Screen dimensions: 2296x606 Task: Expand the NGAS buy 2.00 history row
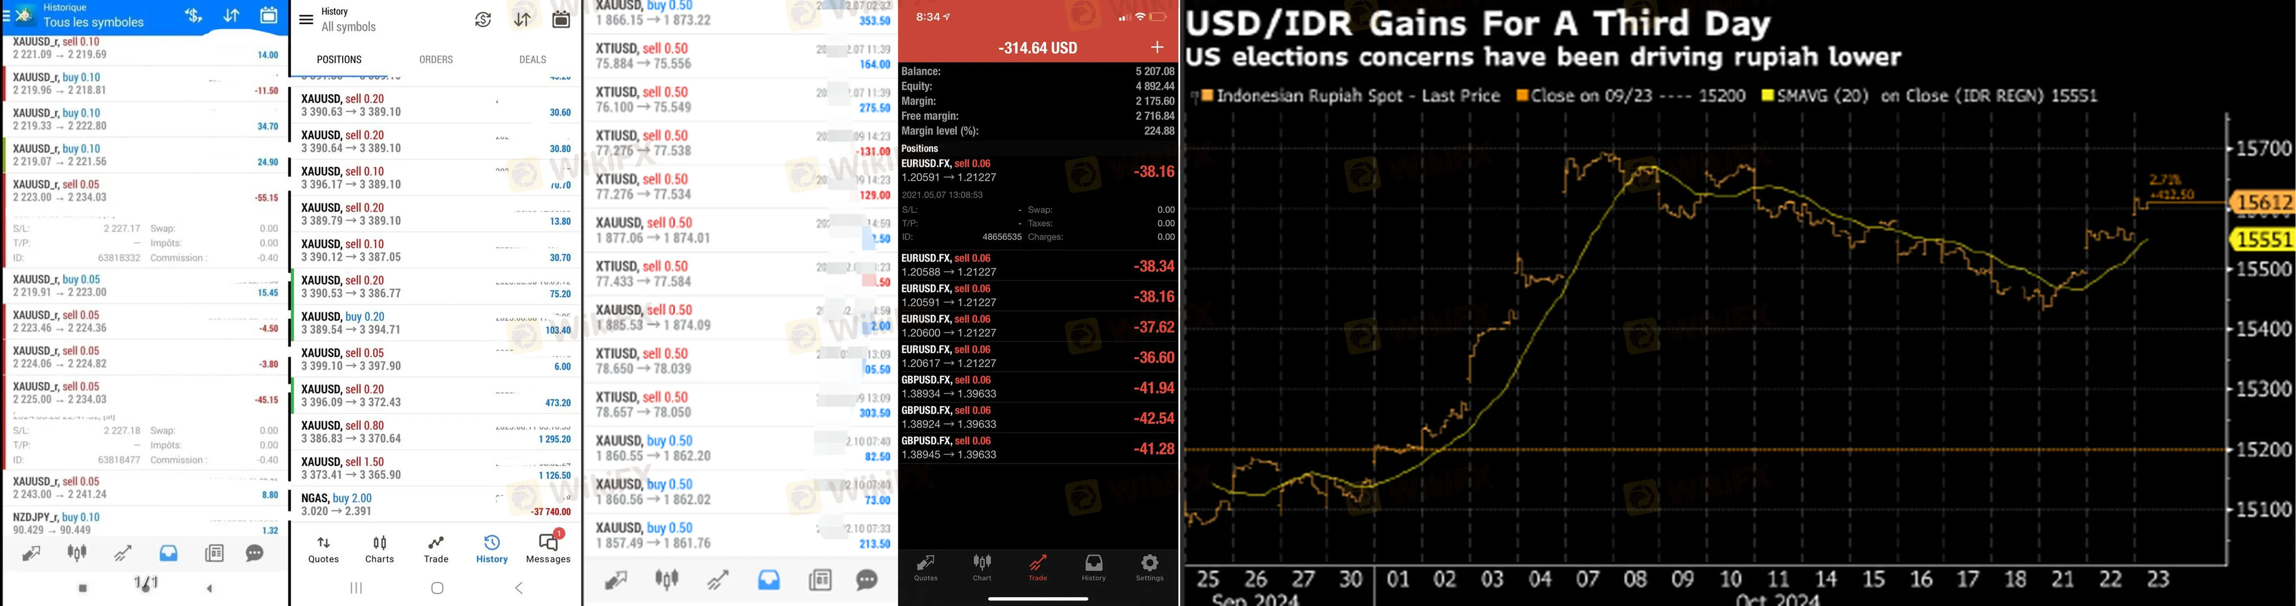[x=435, y=505]
